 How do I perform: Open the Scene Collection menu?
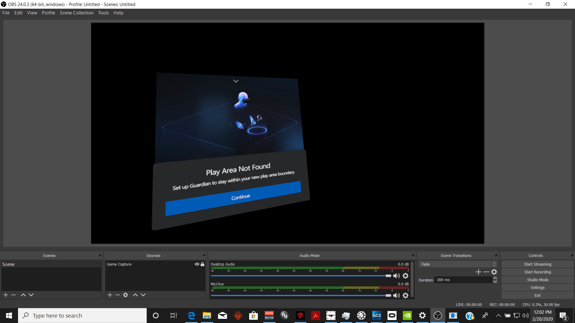[x=77, y=13]
